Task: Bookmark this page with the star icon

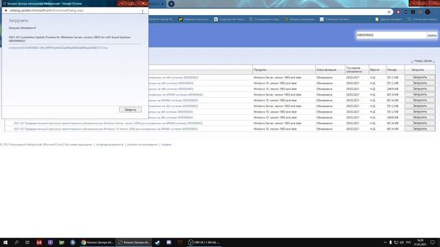Action: (x=389, y=12)
